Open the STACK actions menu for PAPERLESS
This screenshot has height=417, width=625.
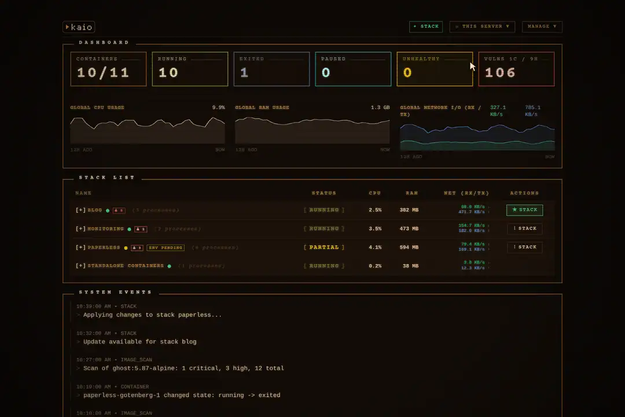[524, 247]
